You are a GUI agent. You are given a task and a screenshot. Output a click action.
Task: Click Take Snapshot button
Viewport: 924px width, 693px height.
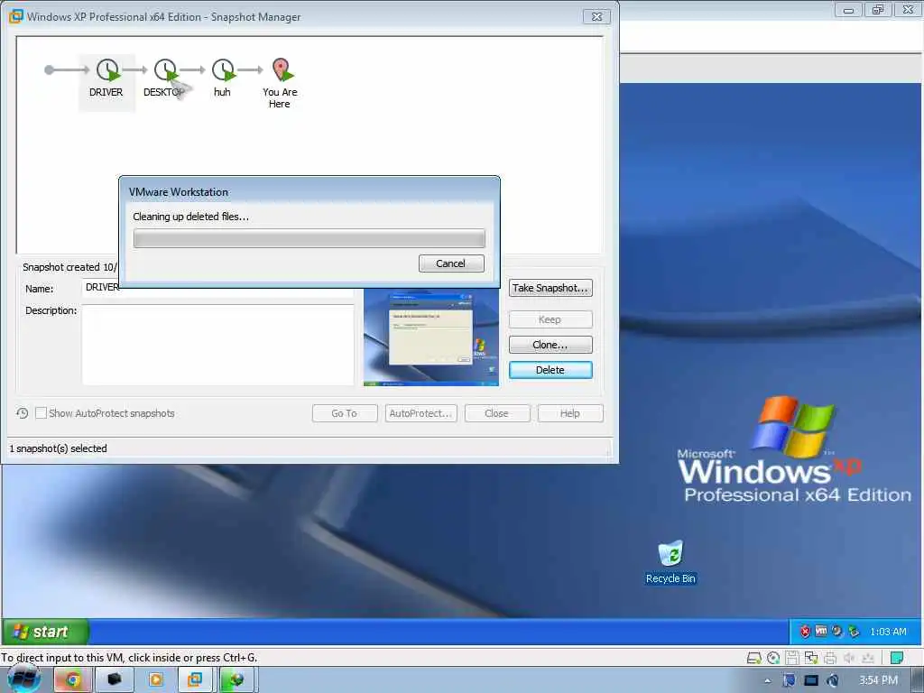(x=550, y=288)
